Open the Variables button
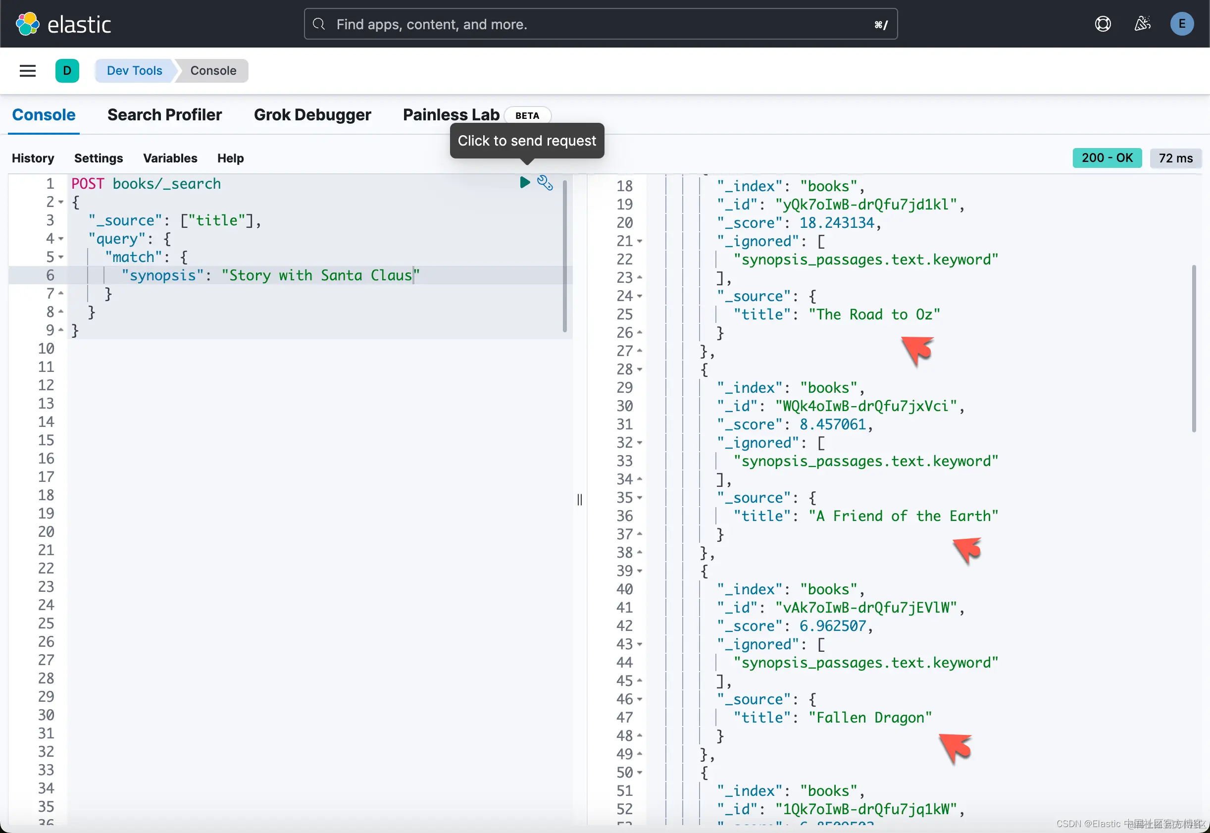Viewport: 1210px width, 833px height. pyautogui.click(x=170, y=158)
